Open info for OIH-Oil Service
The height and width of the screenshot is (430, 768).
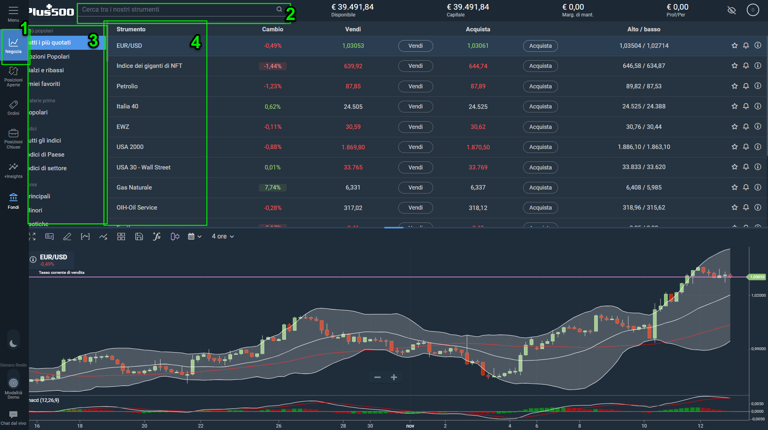pos(758,207)
